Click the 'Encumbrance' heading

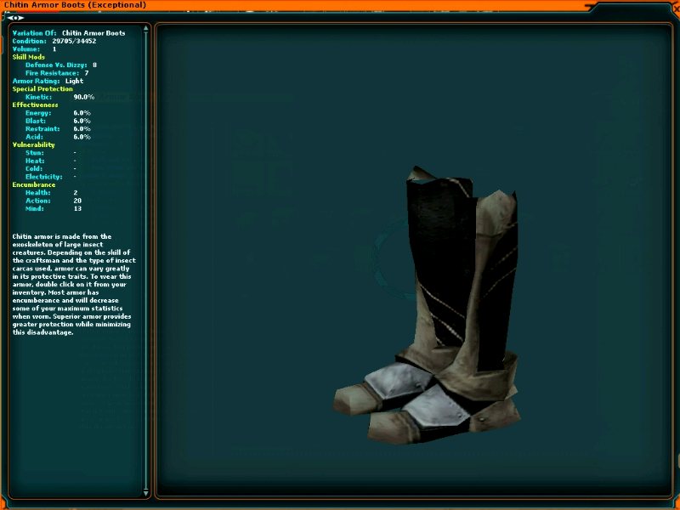[34, 184]
